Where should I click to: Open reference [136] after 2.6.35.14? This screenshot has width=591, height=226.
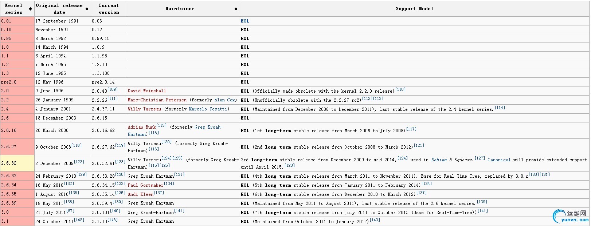(x=120, y=193)
